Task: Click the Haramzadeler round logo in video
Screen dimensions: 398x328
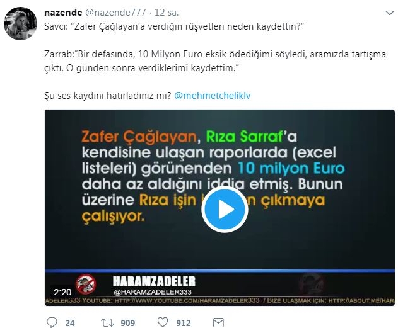Action: point(86,284)
